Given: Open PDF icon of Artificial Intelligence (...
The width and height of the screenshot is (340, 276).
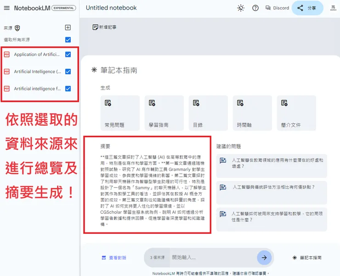Looking at the screenshot, I should 7,72.
